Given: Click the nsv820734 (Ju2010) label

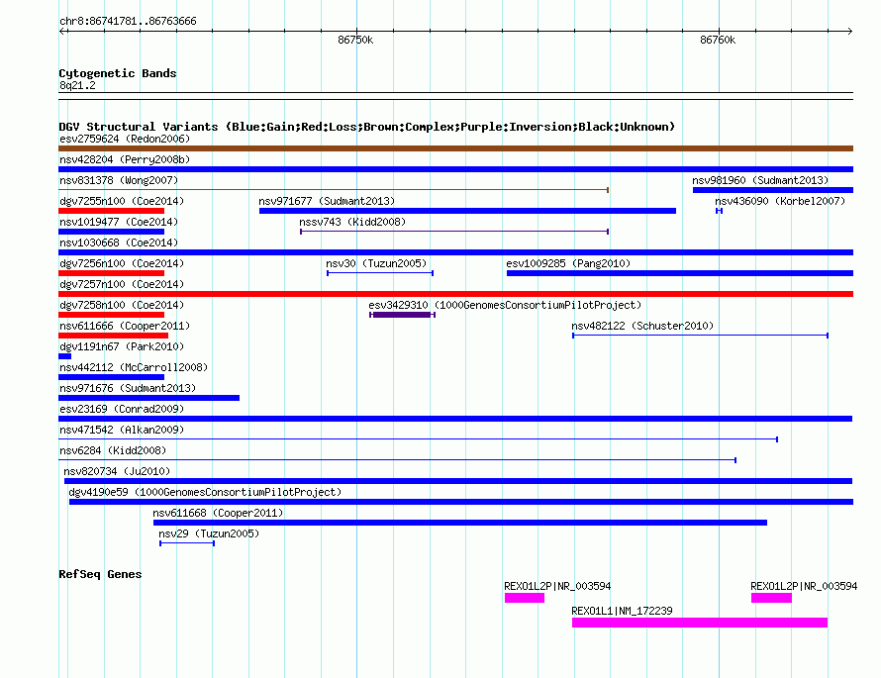Looking at the screenshot, I should (x=117, y=471).
